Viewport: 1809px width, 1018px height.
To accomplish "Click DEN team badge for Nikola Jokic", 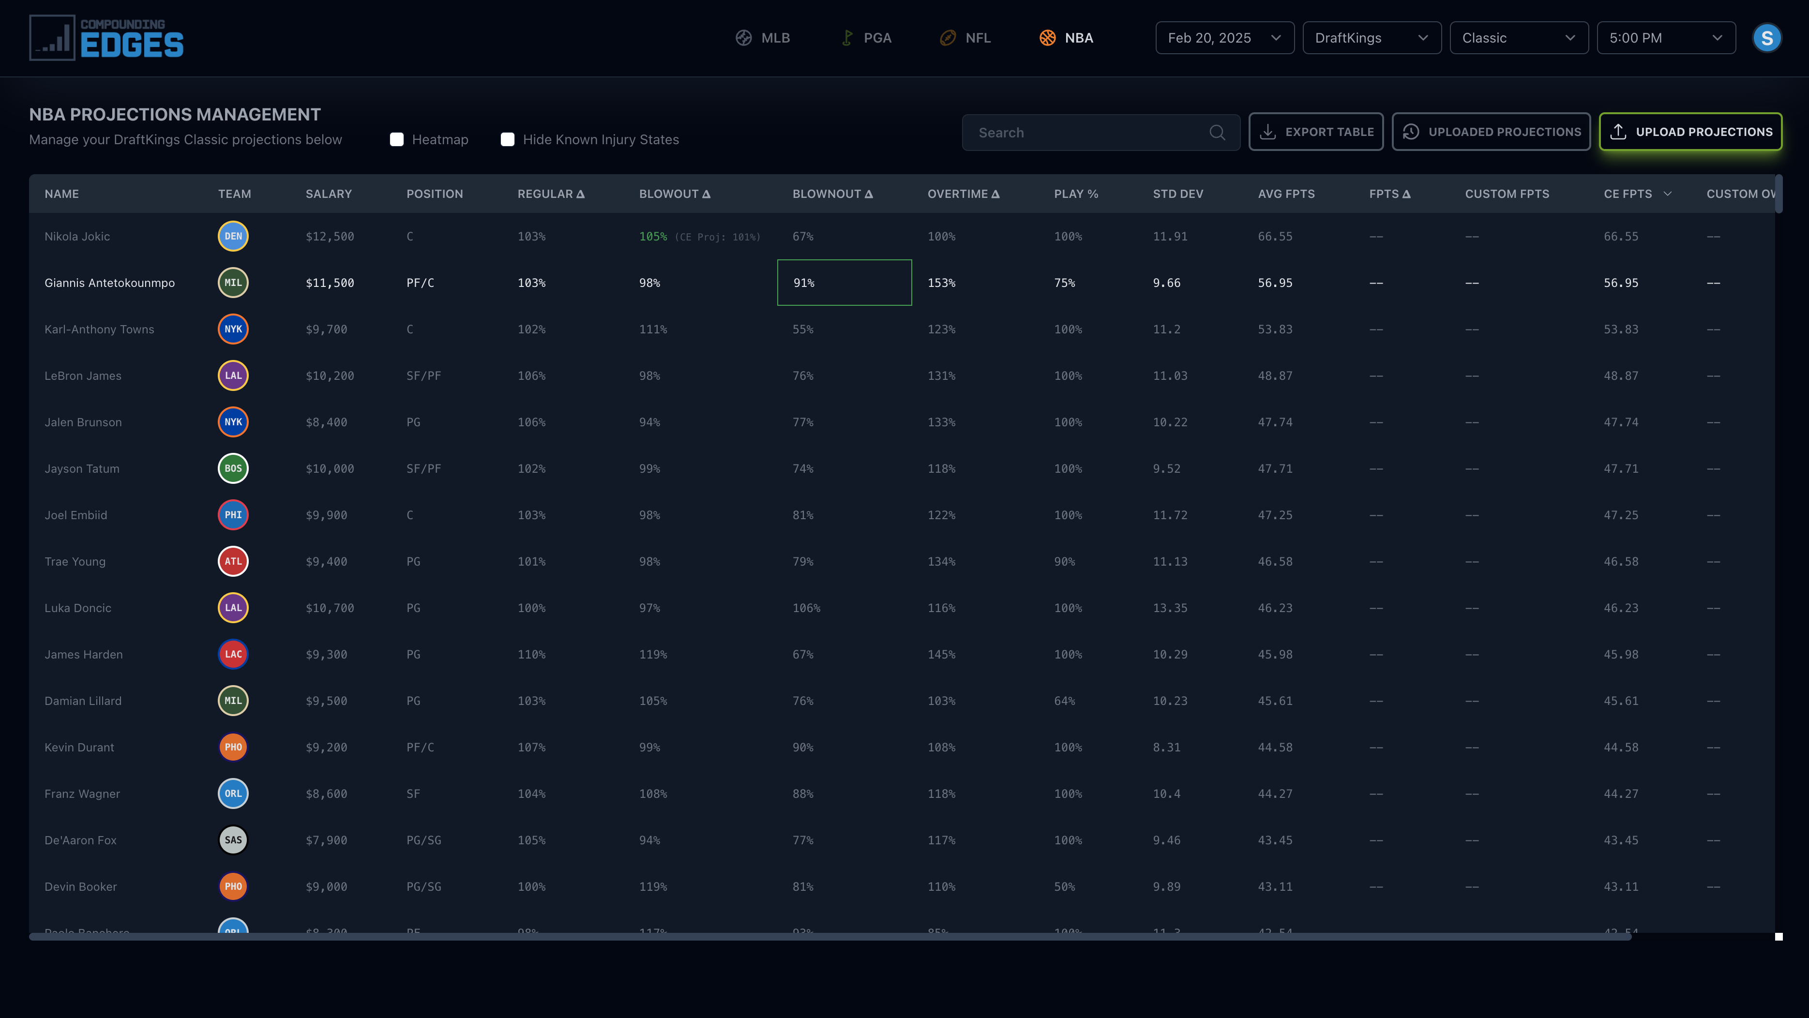I will click(x=233, y=237).
